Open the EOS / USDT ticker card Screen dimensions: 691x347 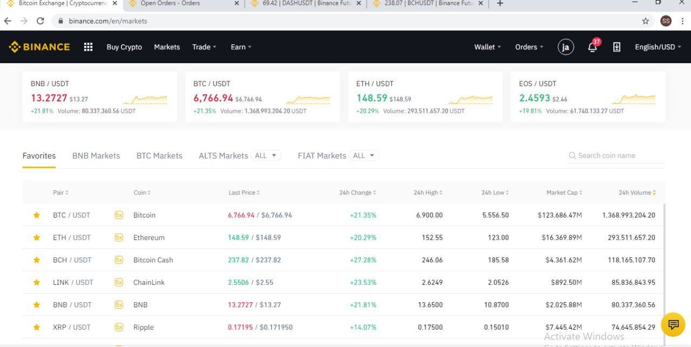coord(588,97)
